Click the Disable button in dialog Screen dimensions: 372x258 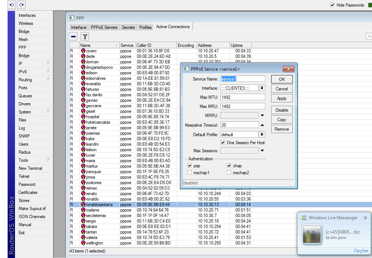(282, 110)
